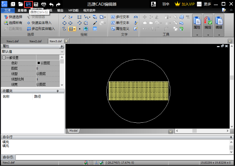Switch to the New2.dxf document tab

click(36, 41)
